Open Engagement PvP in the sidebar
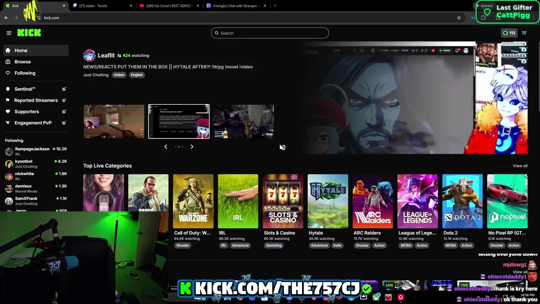 click(x=36, y=123)
